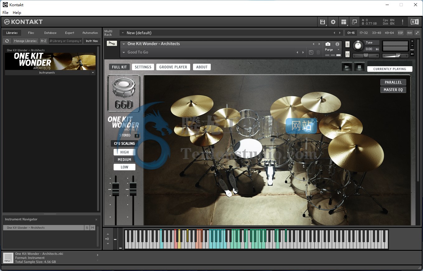Switch to the Automation tab
Viewport: 423px width, 271px height.
click(90, 33)
